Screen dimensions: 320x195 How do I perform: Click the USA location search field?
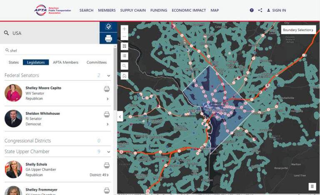50,33
